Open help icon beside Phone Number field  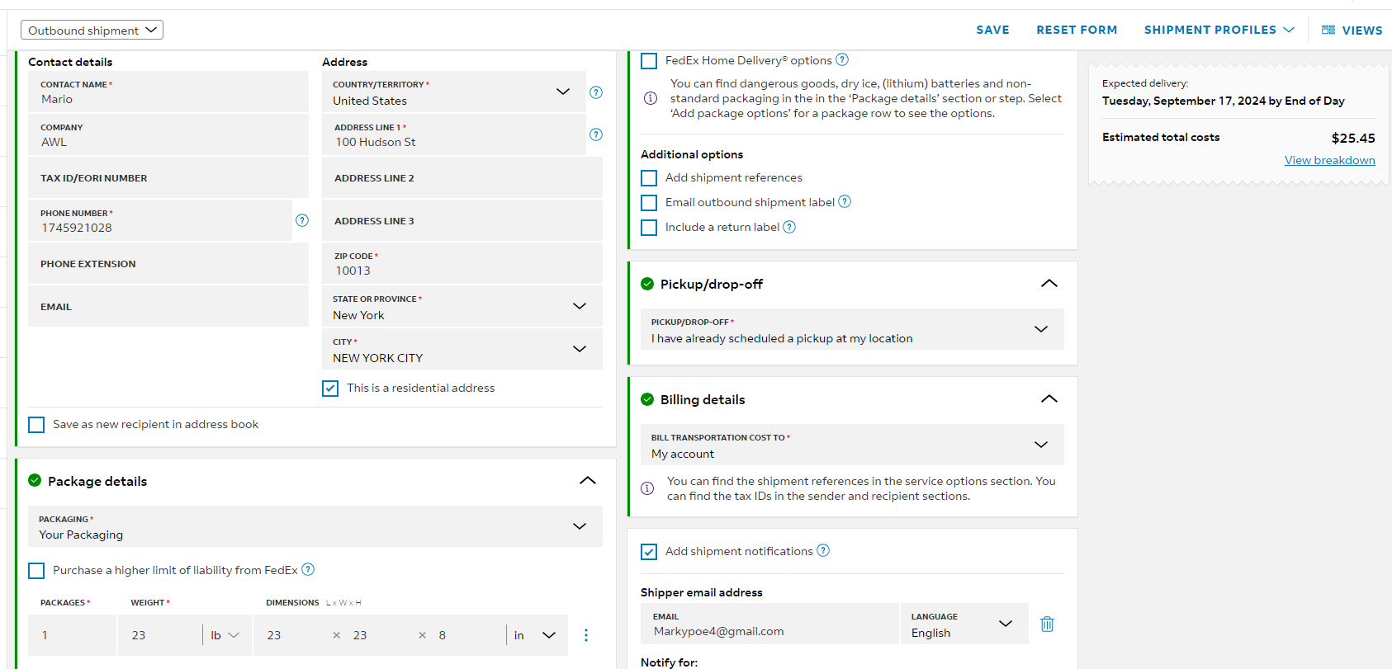(302, 220)
